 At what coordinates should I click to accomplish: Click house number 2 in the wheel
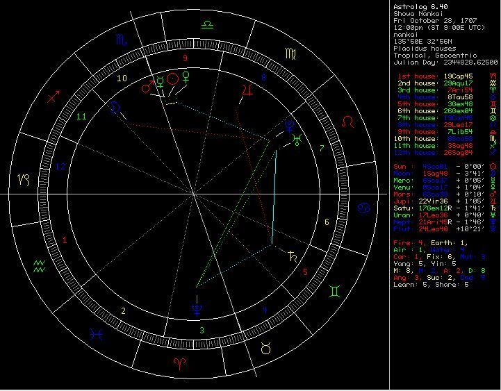(x=123, y=311)
